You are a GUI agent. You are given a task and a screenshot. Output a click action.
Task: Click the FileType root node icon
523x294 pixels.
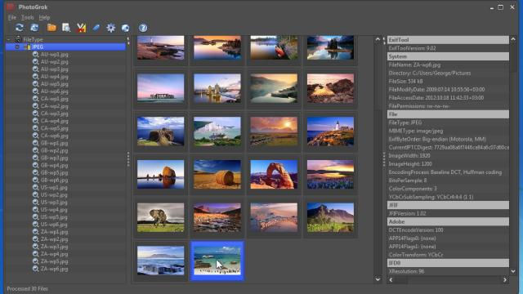[x=18, y=39]
